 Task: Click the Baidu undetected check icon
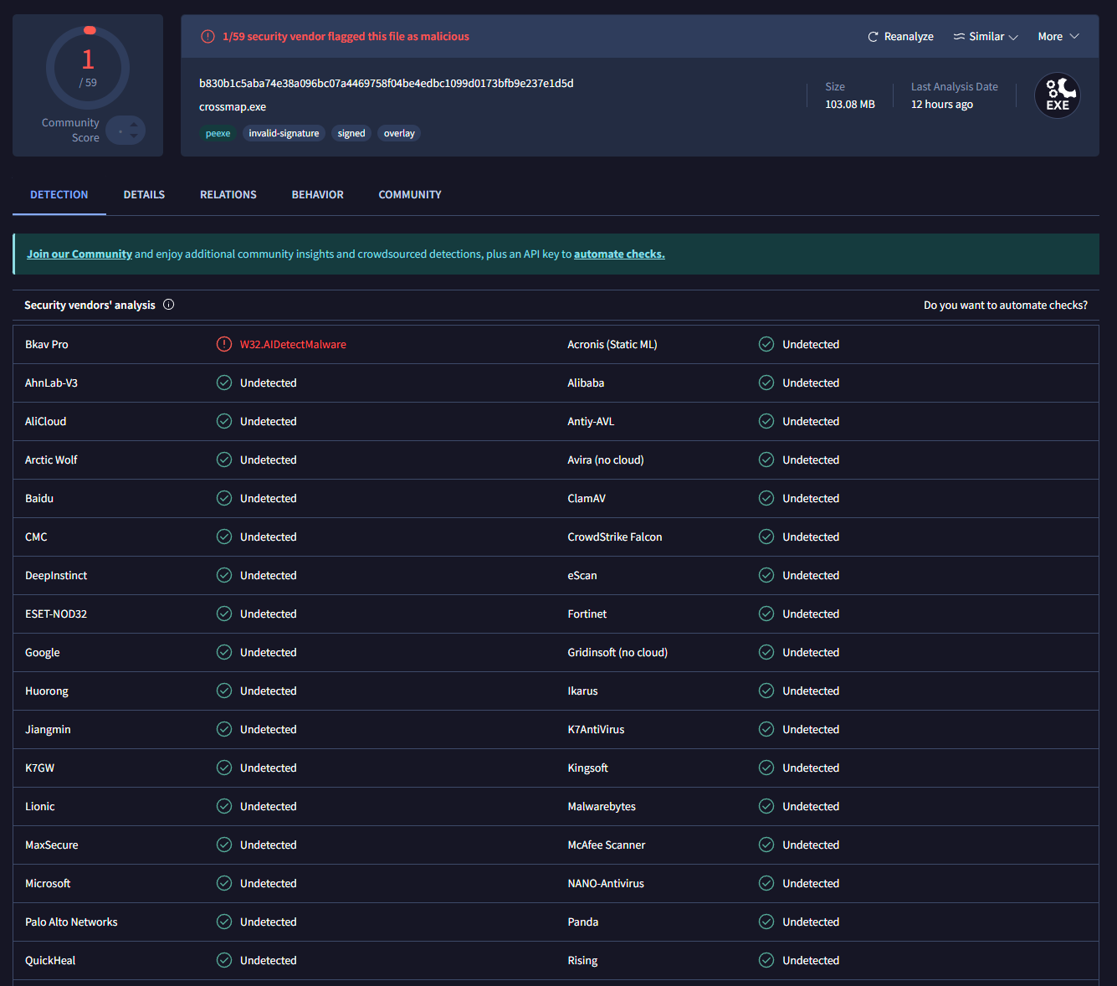pos(224,498)
